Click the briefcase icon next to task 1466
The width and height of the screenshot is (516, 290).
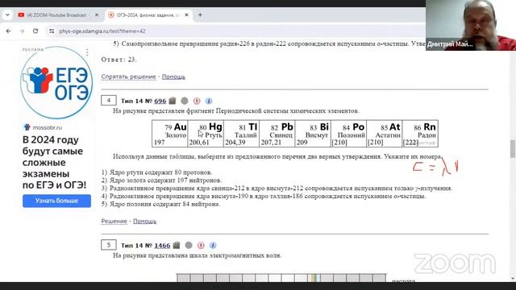tap(177, 245)
